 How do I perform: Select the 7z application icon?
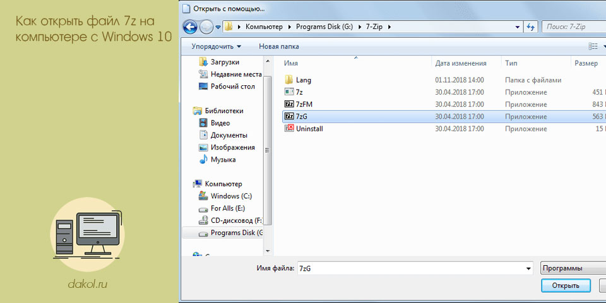[x=289, y=92]
